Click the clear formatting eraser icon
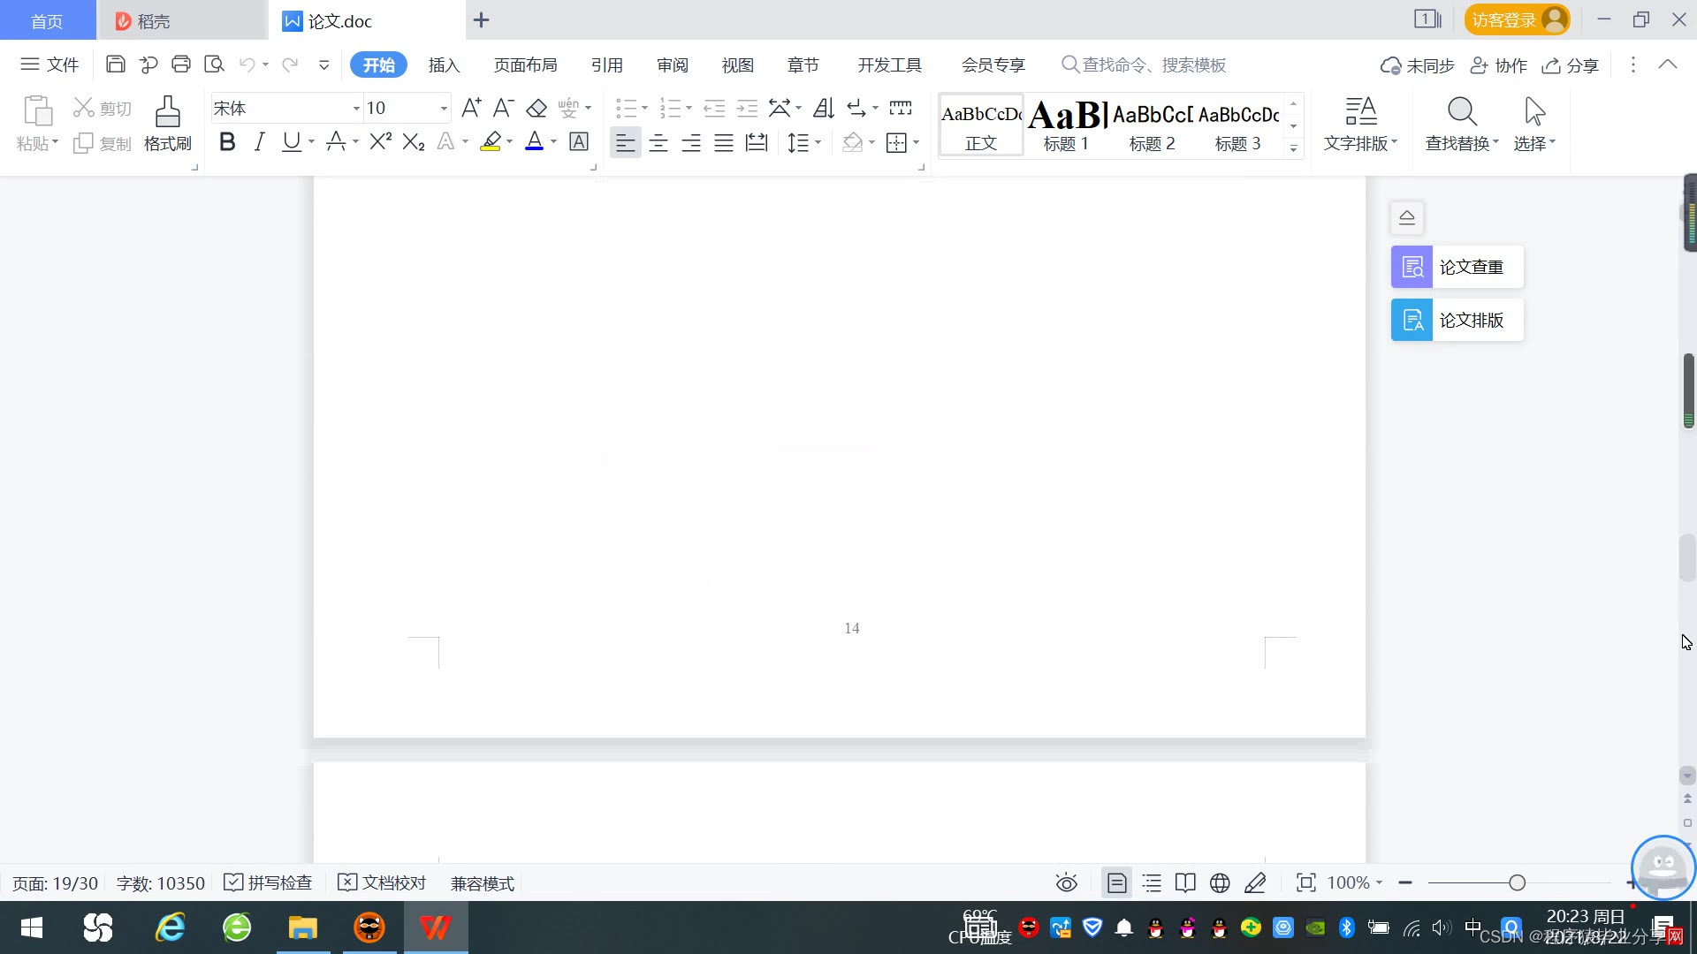This screenshot has height=954, width=1697. [536, 109]
